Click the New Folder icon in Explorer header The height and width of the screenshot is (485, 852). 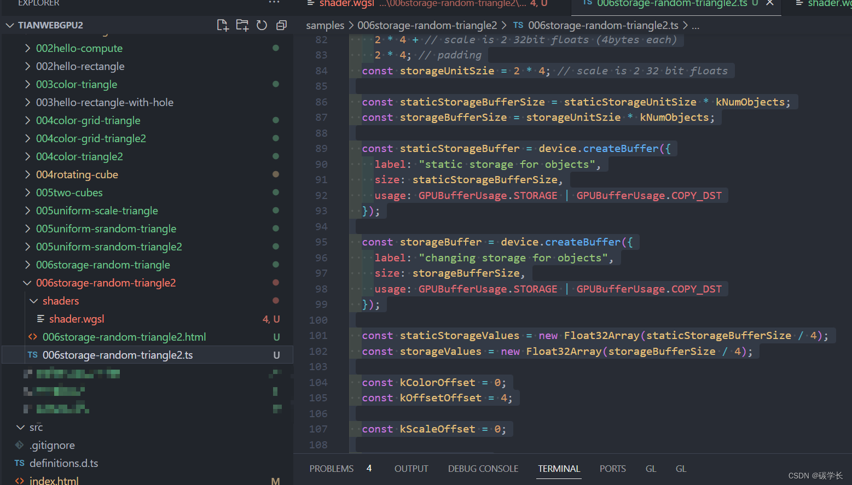pos(242,25)
